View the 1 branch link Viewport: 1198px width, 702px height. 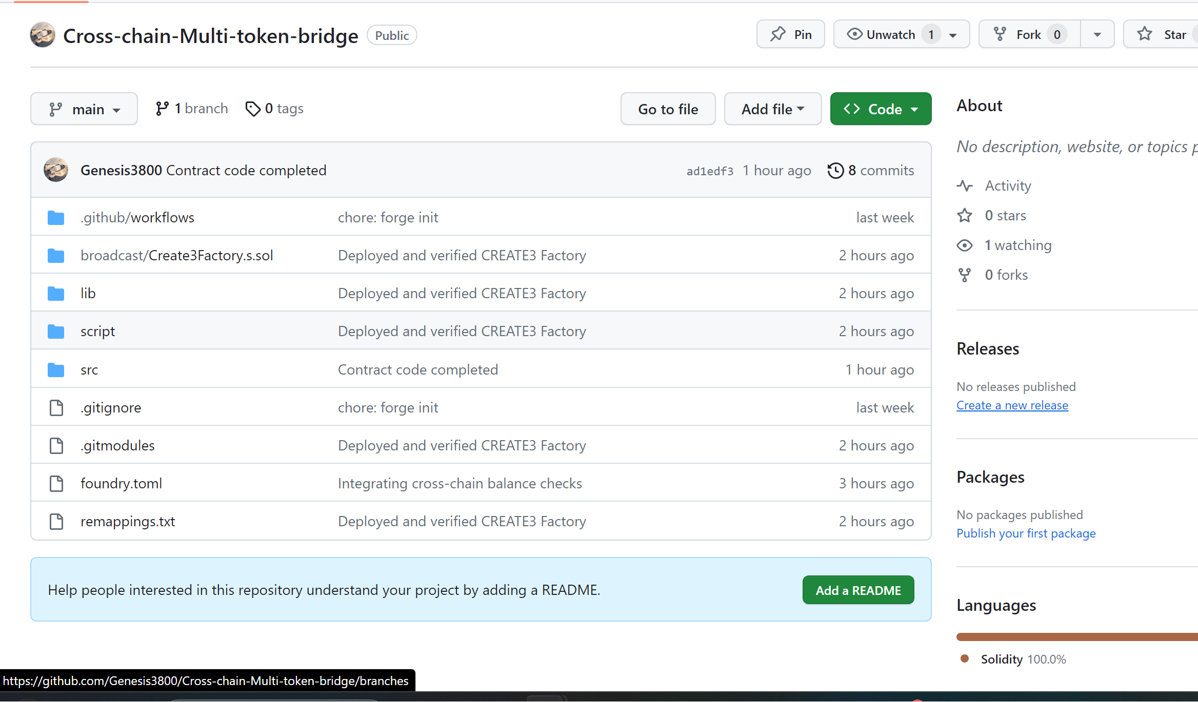(192, 109)
